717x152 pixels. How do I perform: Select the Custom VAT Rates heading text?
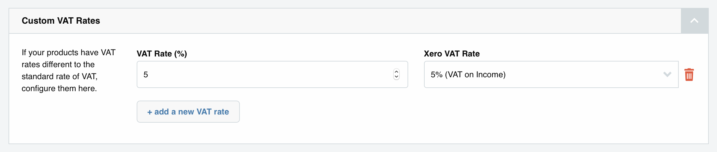61,21
